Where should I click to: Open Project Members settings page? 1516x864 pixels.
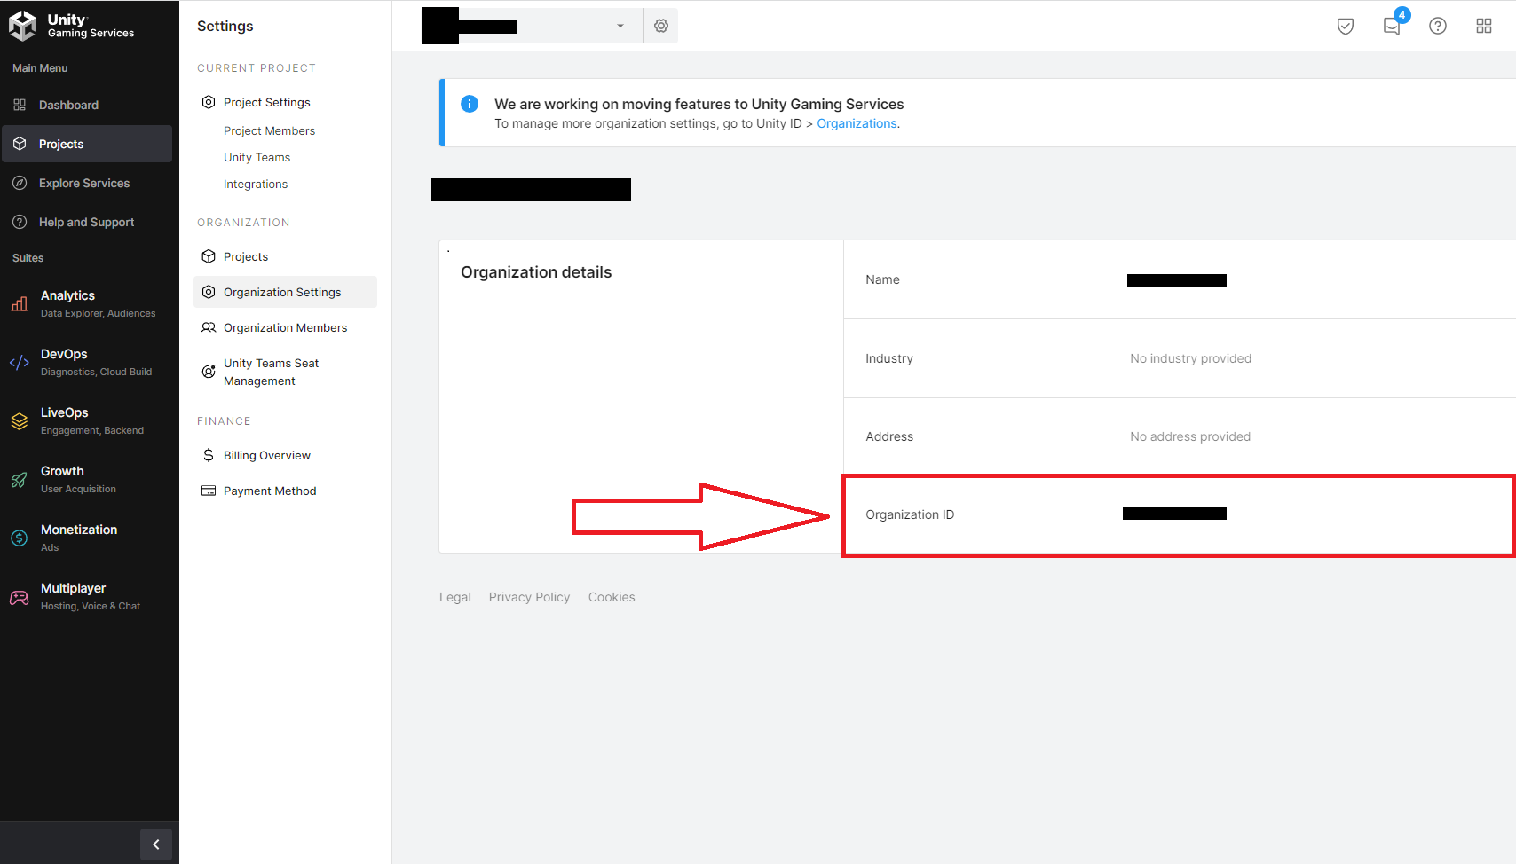(x=269, y=130)
